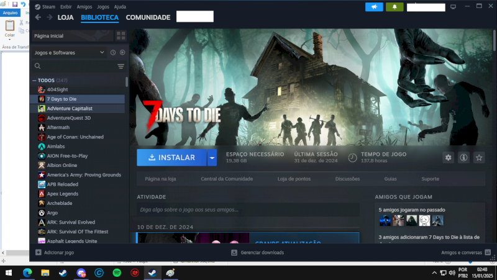This screenshot has height=280, width=497.
Task: Open the grid collections view icon
Action: (x=121, y=36)
